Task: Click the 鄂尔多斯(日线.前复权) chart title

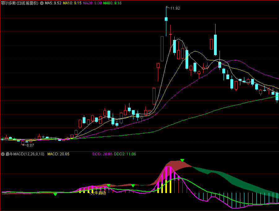Action: 20,3
